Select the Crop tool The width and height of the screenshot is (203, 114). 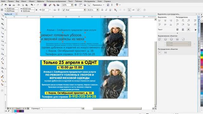[2, 24]
